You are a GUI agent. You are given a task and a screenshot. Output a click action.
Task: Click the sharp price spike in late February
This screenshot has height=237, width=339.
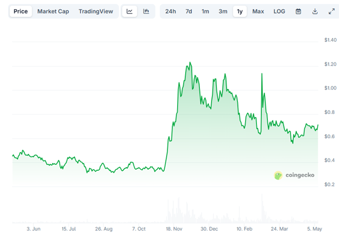(262, 73)
